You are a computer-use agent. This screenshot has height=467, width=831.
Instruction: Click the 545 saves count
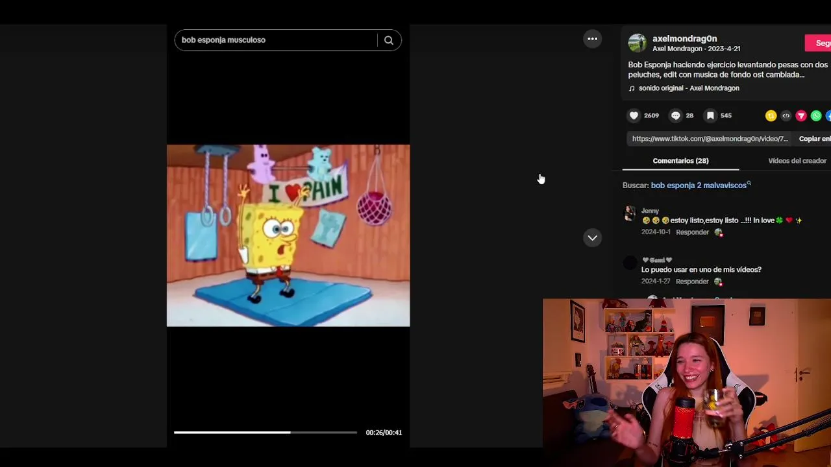tap(726, 115)
